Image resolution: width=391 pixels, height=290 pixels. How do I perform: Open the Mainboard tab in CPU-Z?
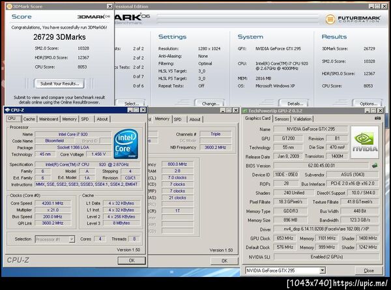(x=49, y=119)
